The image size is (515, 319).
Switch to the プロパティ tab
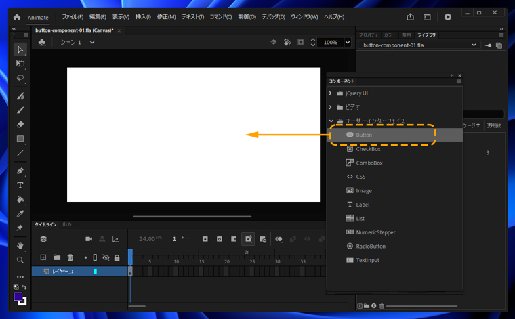(369, 35)
